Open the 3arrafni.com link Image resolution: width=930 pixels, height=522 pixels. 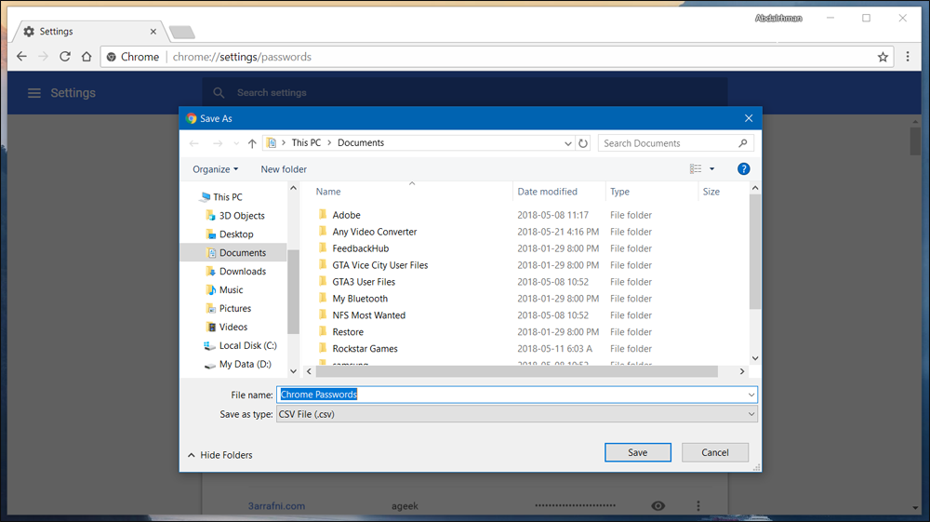tap(276, 506)
